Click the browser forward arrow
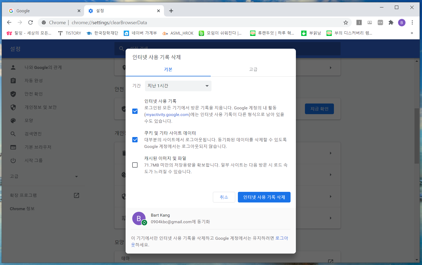 20,22
